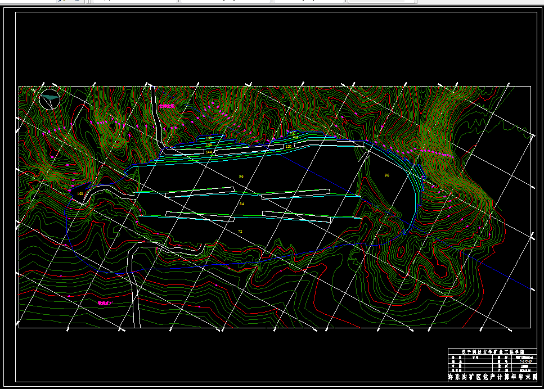The image size is (544, 389).
Task: Select the magenta annotation text near the north road
Action: [x=167, y=106]
